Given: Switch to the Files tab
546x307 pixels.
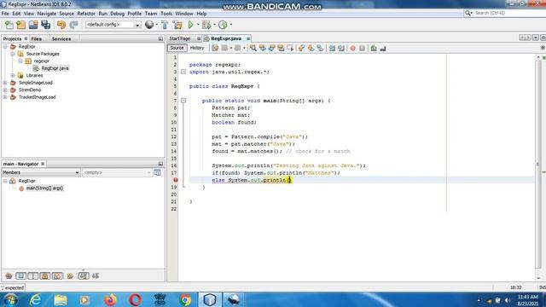Looking at the screenshot, I should pyautogui.click(x=36, y=38).
